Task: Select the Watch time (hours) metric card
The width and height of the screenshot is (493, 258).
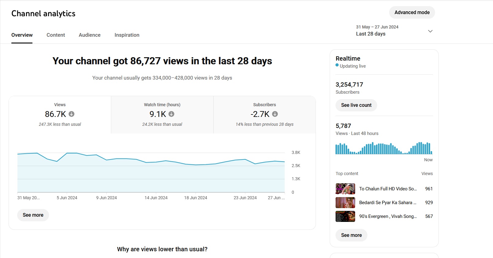Action: [162, 115]
